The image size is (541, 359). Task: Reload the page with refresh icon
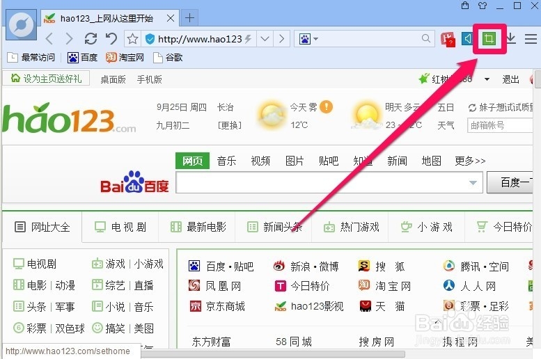point(91,39)
